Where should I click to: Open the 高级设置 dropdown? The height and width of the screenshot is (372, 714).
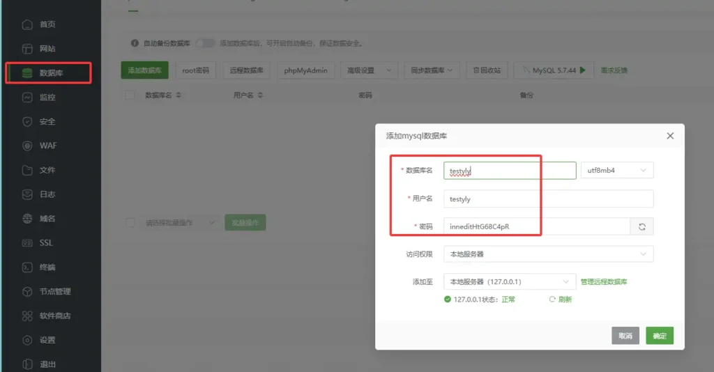click(370, 70)
